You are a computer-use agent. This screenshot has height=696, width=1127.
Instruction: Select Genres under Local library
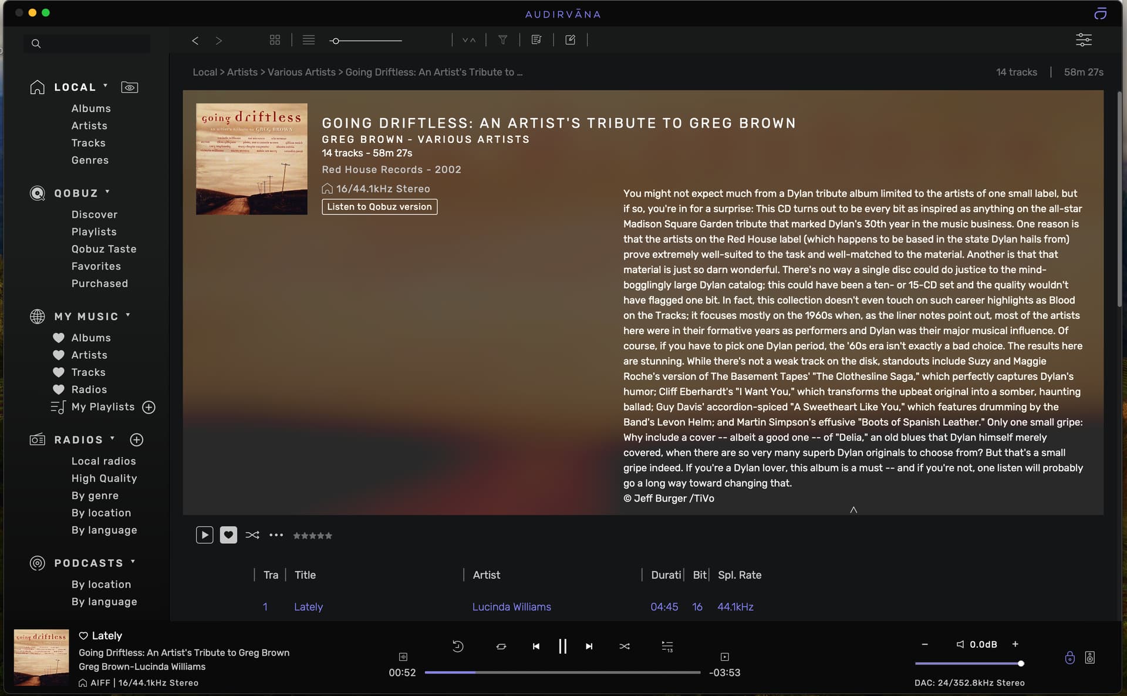point(90,160)
